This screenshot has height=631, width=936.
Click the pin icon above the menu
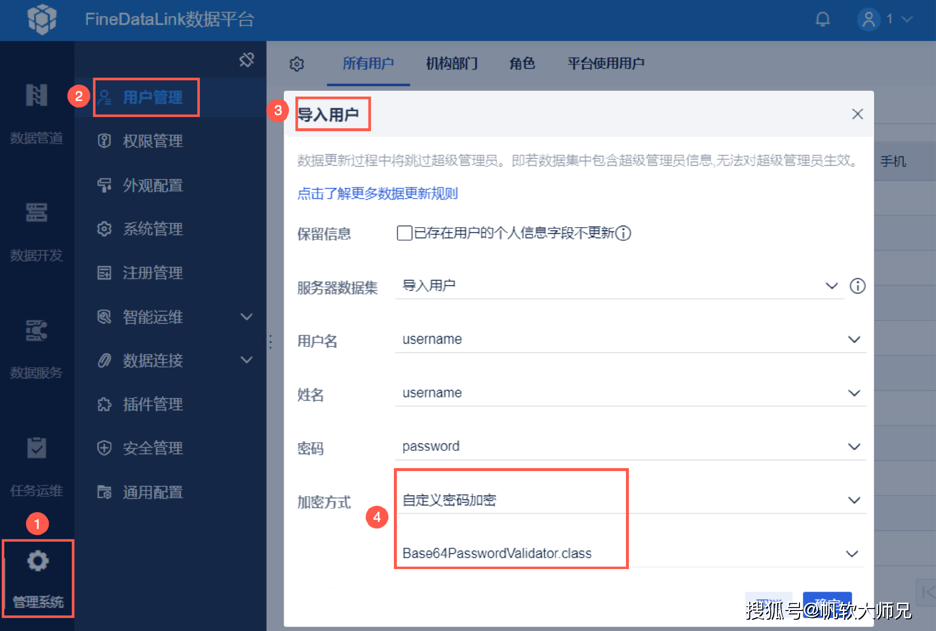[x=247, y=60]
